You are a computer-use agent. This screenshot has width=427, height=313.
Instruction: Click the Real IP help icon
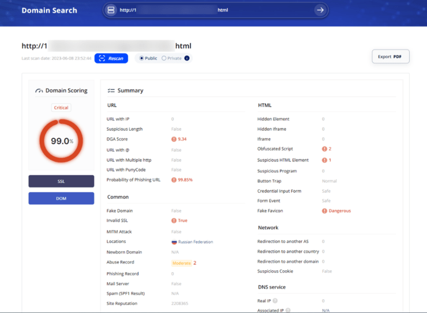coord(275,301)
